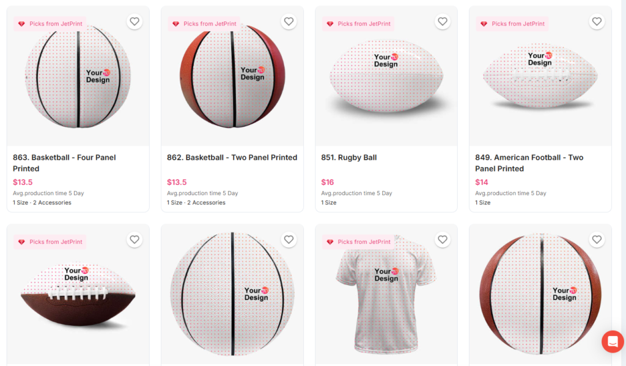Click Picks from JetPrint badge on T-shirt
This screenshot has height=366, width=626.
(358, 242)
